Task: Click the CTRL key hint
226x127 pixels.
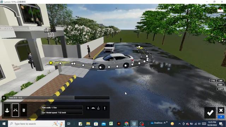Action: [213, 81]
